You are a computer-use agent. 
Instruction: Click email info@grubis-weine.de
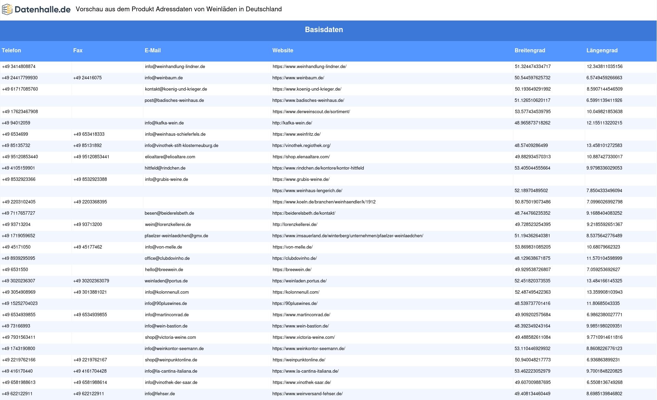(x=166, y=179)
